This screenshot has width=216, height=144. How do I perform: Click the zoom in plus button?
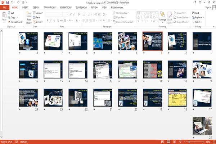tap(203, 142)
